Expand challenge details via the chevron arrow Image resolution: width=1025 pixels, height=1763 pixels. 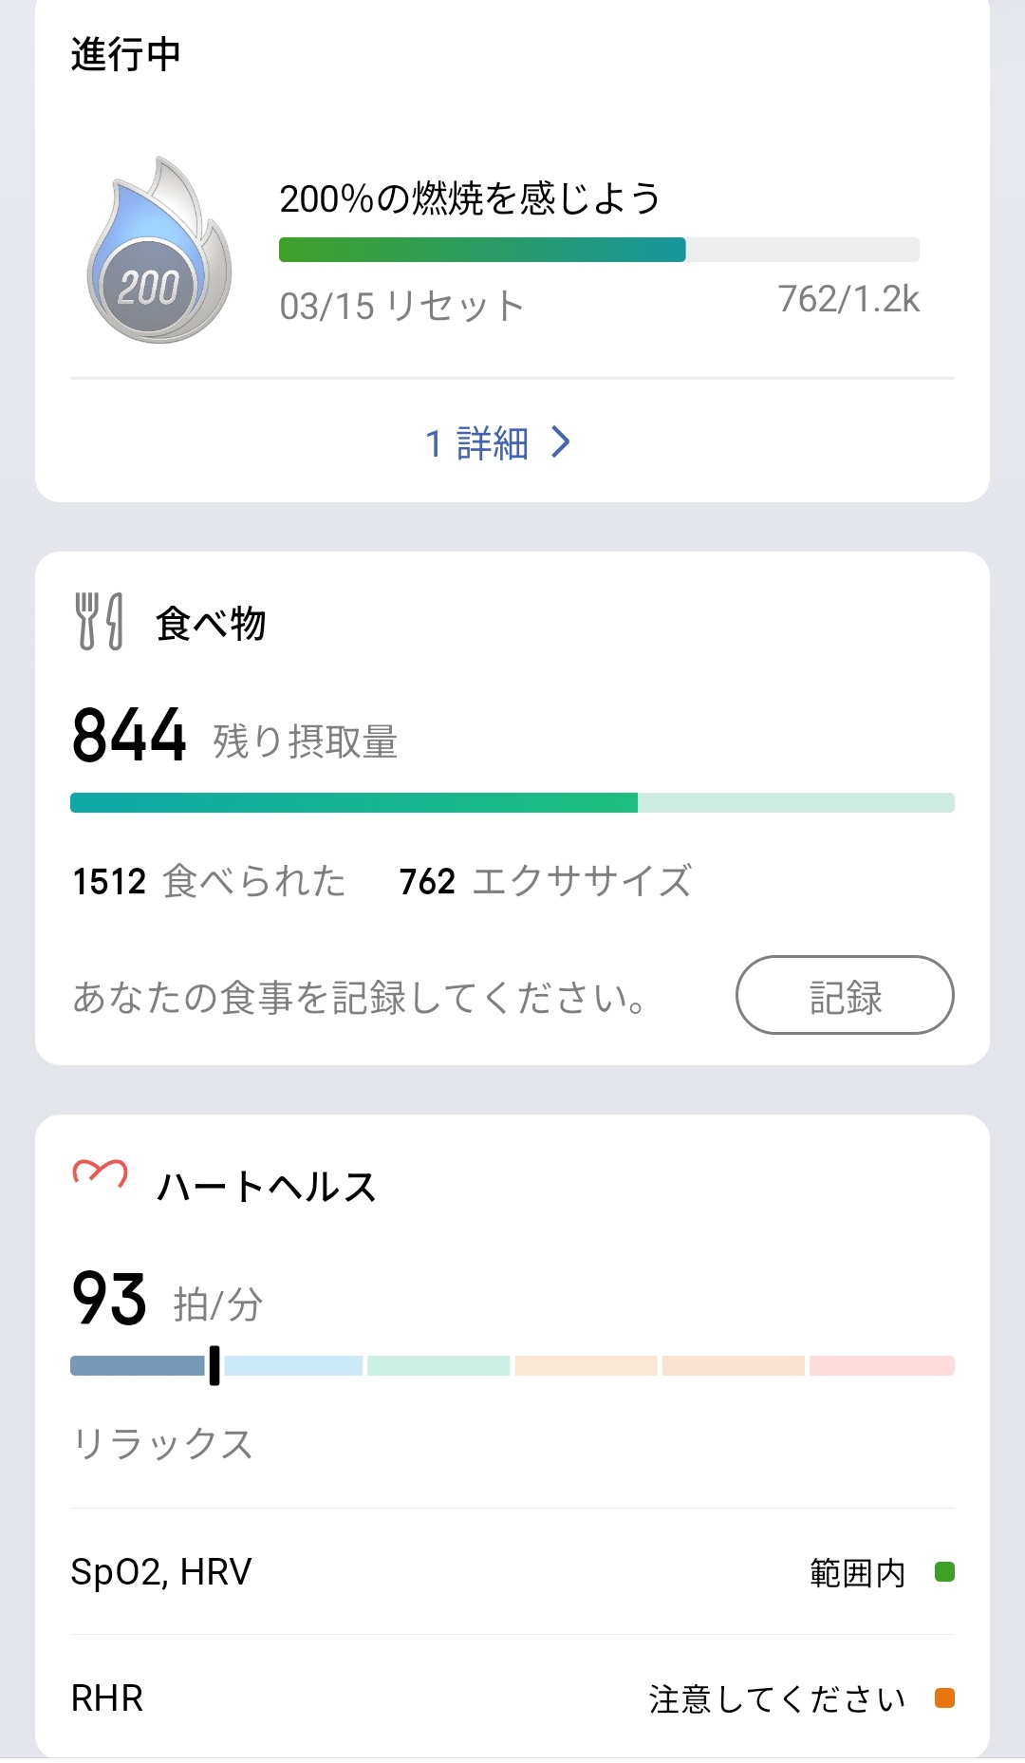tap(561, 442)
